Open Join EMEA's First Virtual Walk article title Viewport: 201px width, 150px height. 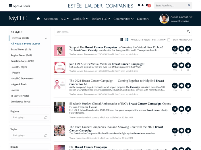[107, 64]
